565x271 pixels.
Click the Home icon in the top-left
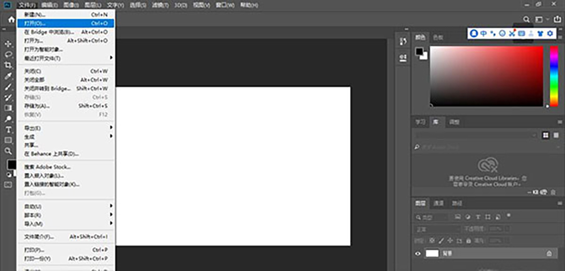(x=11, y=20)
